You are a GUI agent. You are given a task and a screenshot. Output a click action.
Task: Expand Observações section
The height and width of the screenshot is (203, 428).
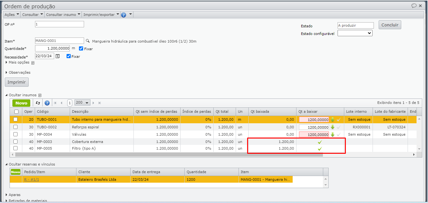point(18,72)
